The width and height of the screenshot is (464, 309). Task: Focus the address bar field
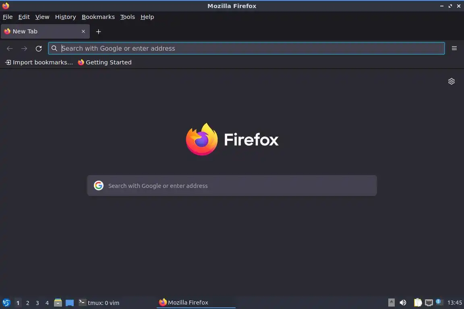pyautogui.click(x=246, y=48)
